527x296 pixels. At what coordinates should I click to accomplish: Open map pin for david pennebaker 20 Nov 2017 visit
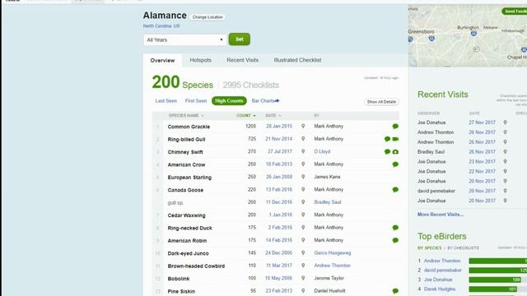pyautogui.click(x=505, y=191)
